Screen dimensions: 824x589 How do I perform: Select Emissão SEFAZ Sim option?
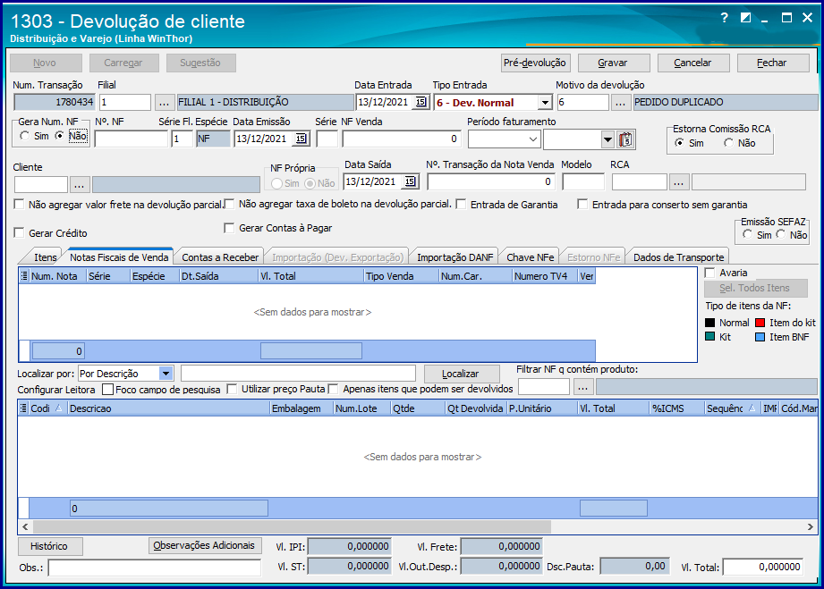point(747,235)
